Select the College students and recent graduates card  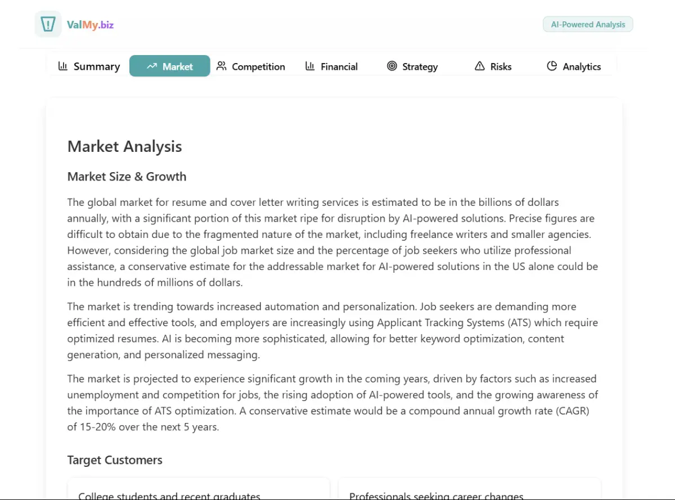coord(198,490)
